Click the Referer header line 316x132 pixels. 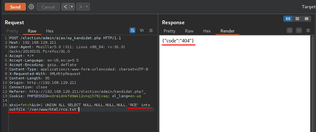[78, 92]
